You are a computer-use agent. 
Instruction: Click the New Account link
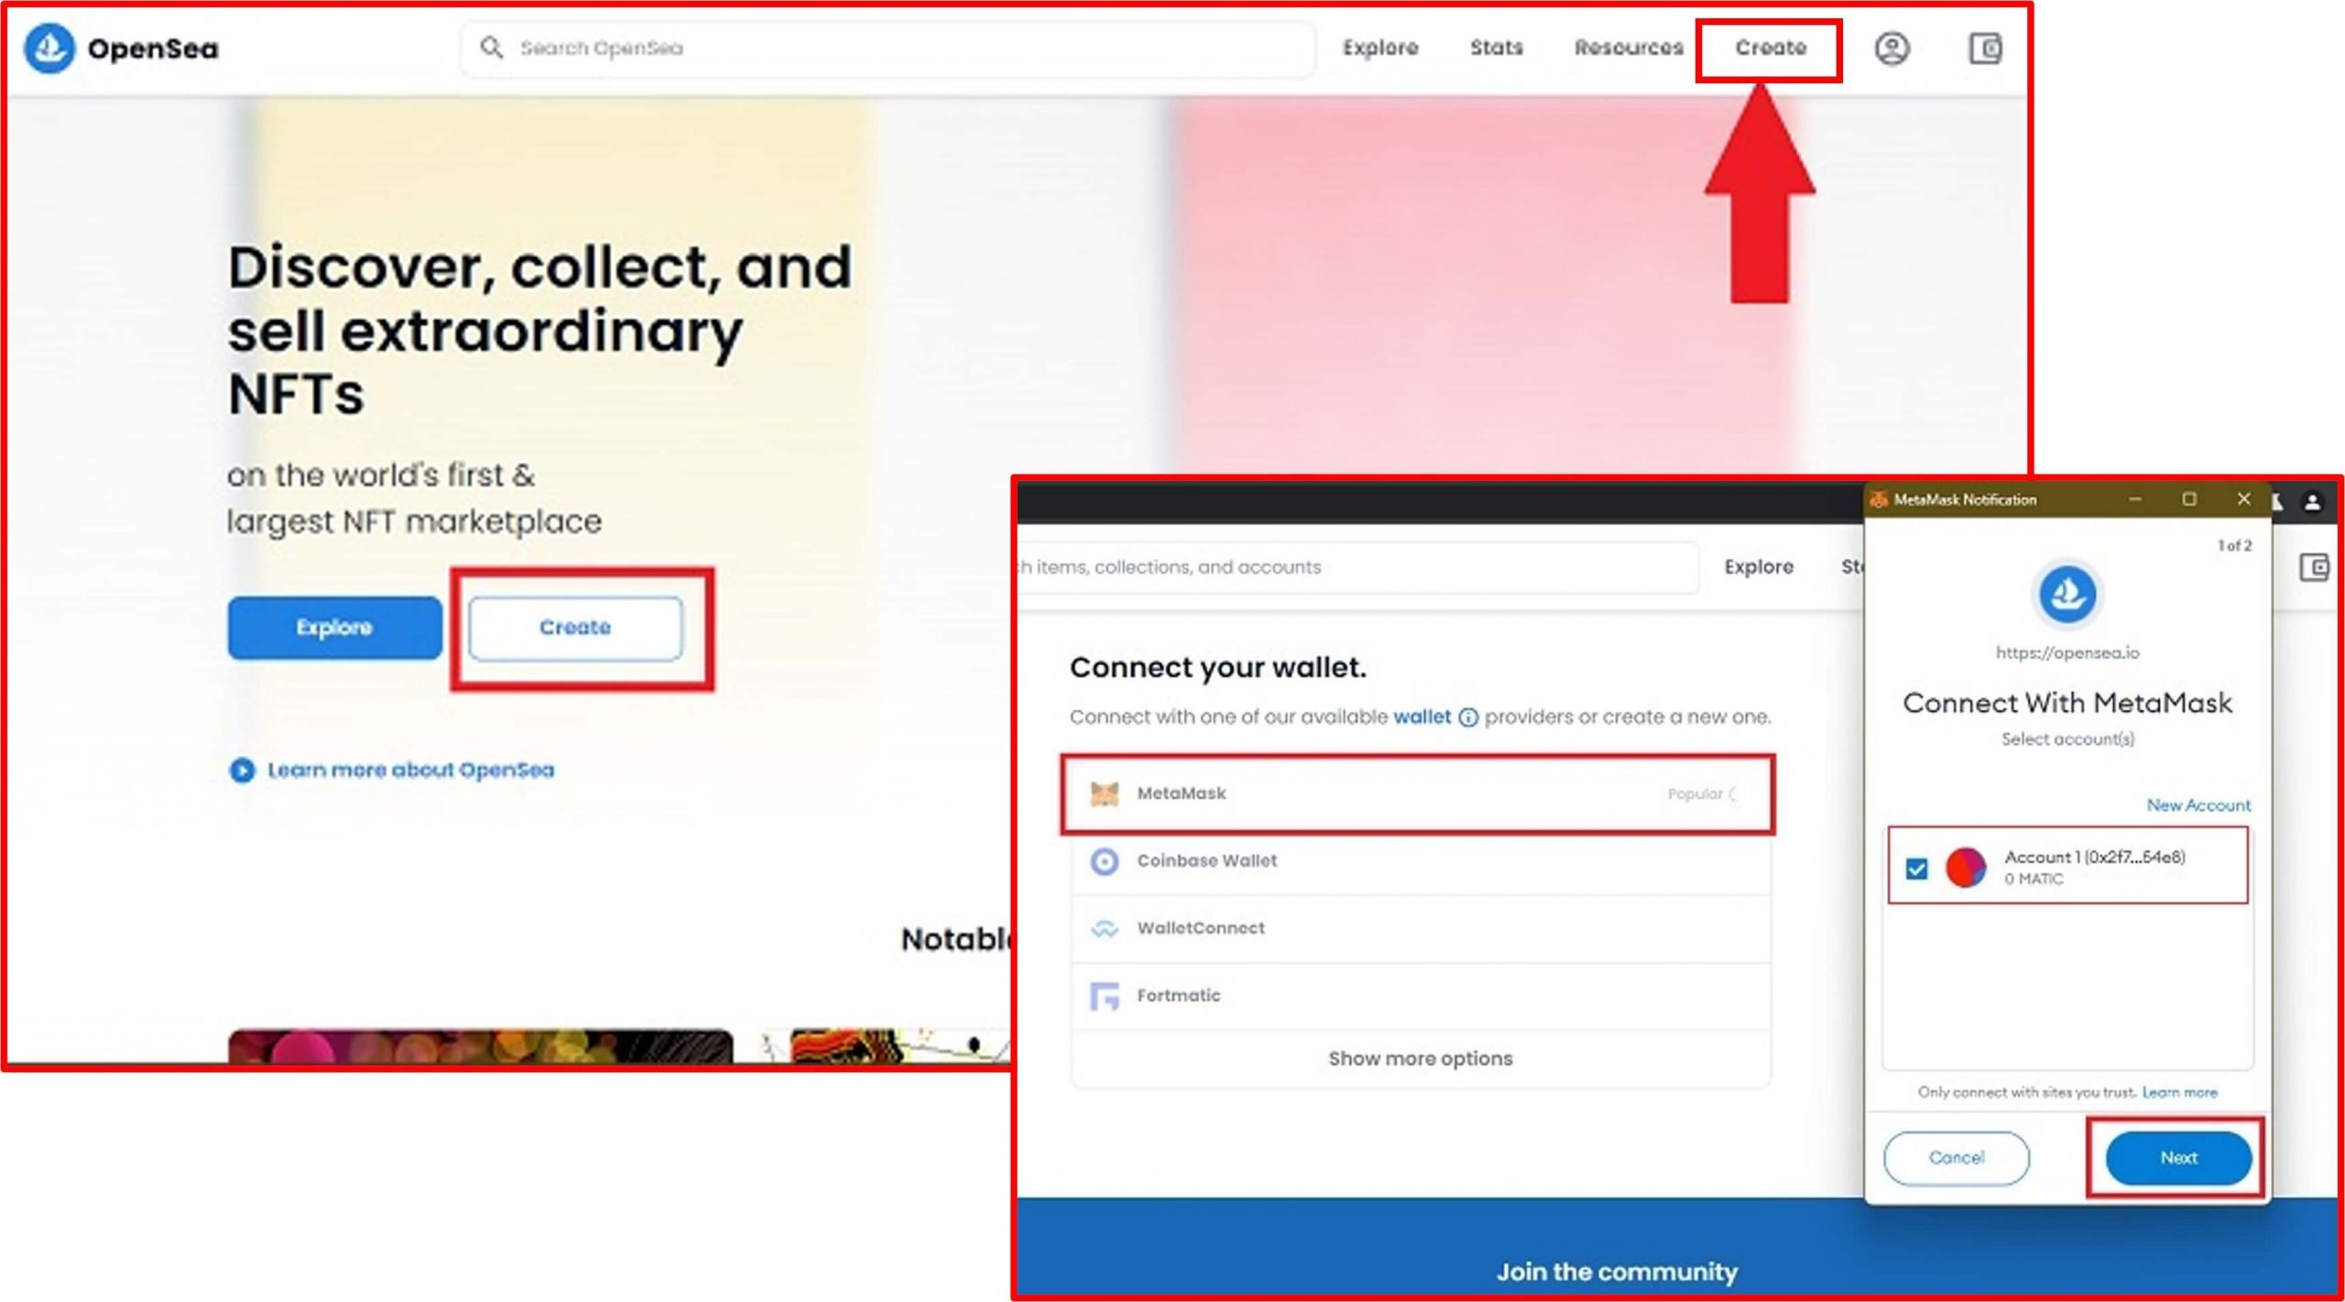pyautogui.click(x=2198, y=804)
